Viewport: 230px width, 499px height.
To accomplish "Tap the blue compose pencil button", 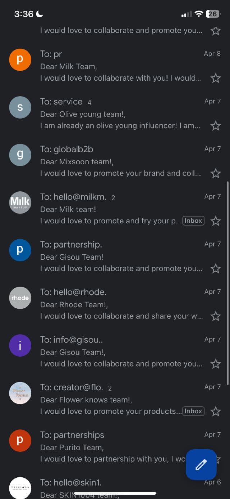I will (201, 464).
